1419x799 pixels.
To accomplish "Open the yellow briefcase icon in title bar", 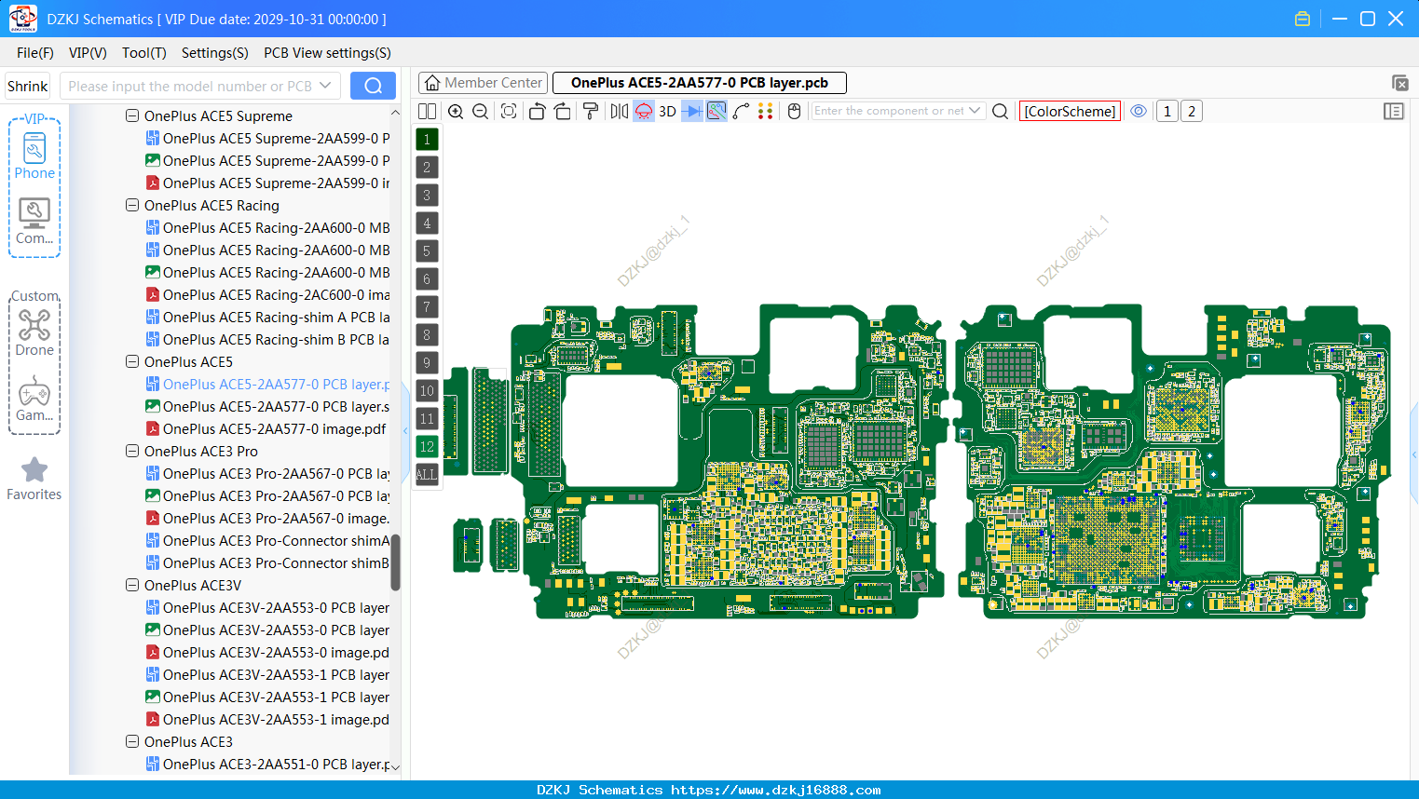I will pos(1303,19).
